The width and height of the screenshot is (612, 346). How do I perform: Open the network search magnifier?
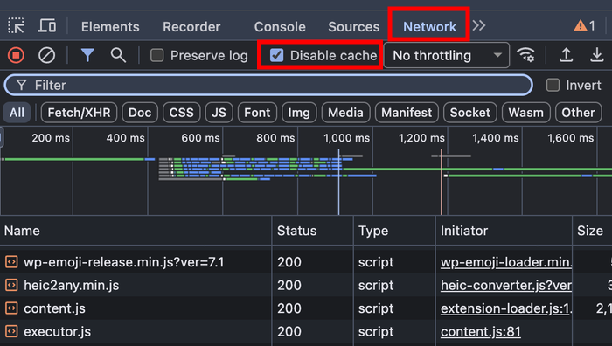(118, 55)
